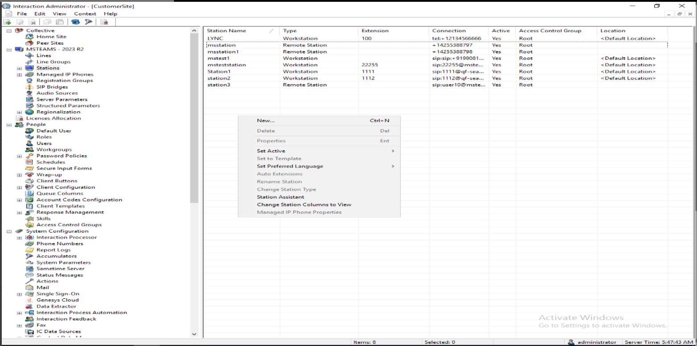Screen dimensions: 697x346
Task: Expand the Managed IP Phones node
Action: click(19, 74)
